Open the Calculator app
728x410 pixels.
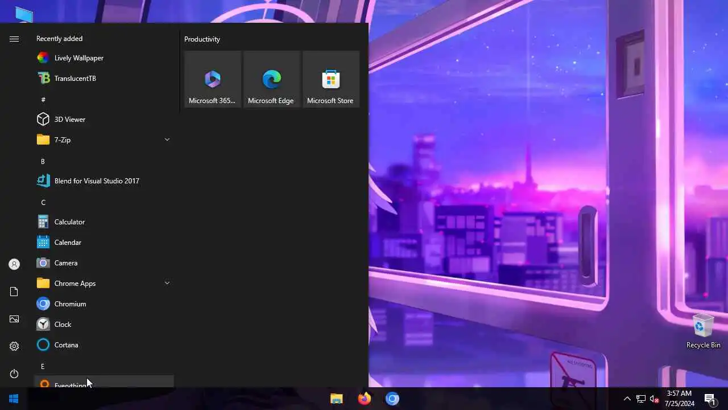click(104, 222)
